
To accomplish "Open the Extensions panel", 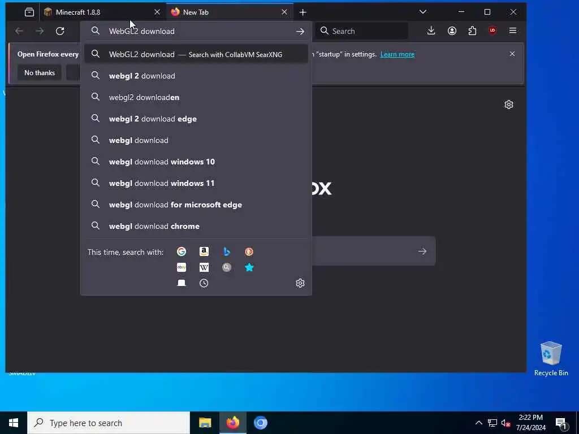I will (x=472, y=31).
